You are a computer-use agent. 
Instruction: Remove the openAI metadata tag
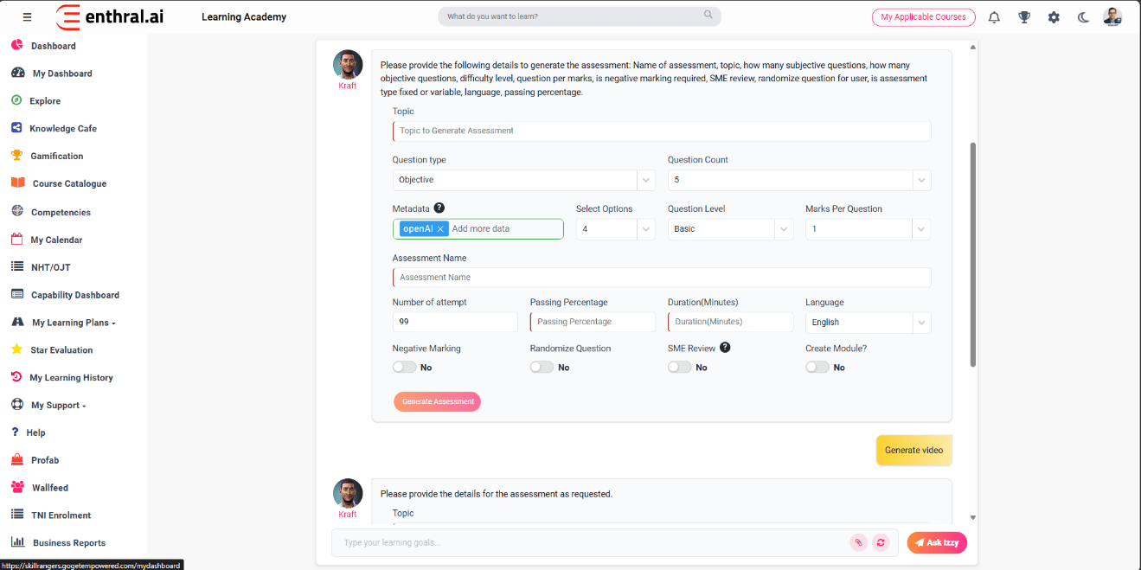440,229
